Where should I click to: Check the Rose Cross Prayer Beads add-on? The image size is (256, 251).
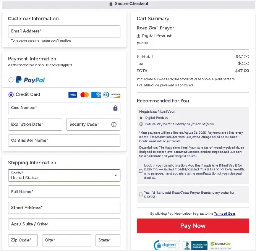pyautogui.click(x=141, y=194)
